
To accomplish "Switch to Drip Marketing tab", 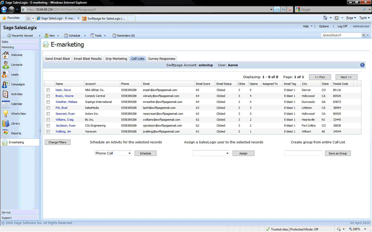I will 116,58.
